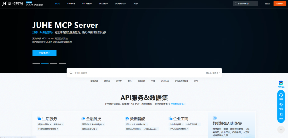
Task: Select the first carousel slide indicator
Action: pyautogui.click(x=36, y=63)
